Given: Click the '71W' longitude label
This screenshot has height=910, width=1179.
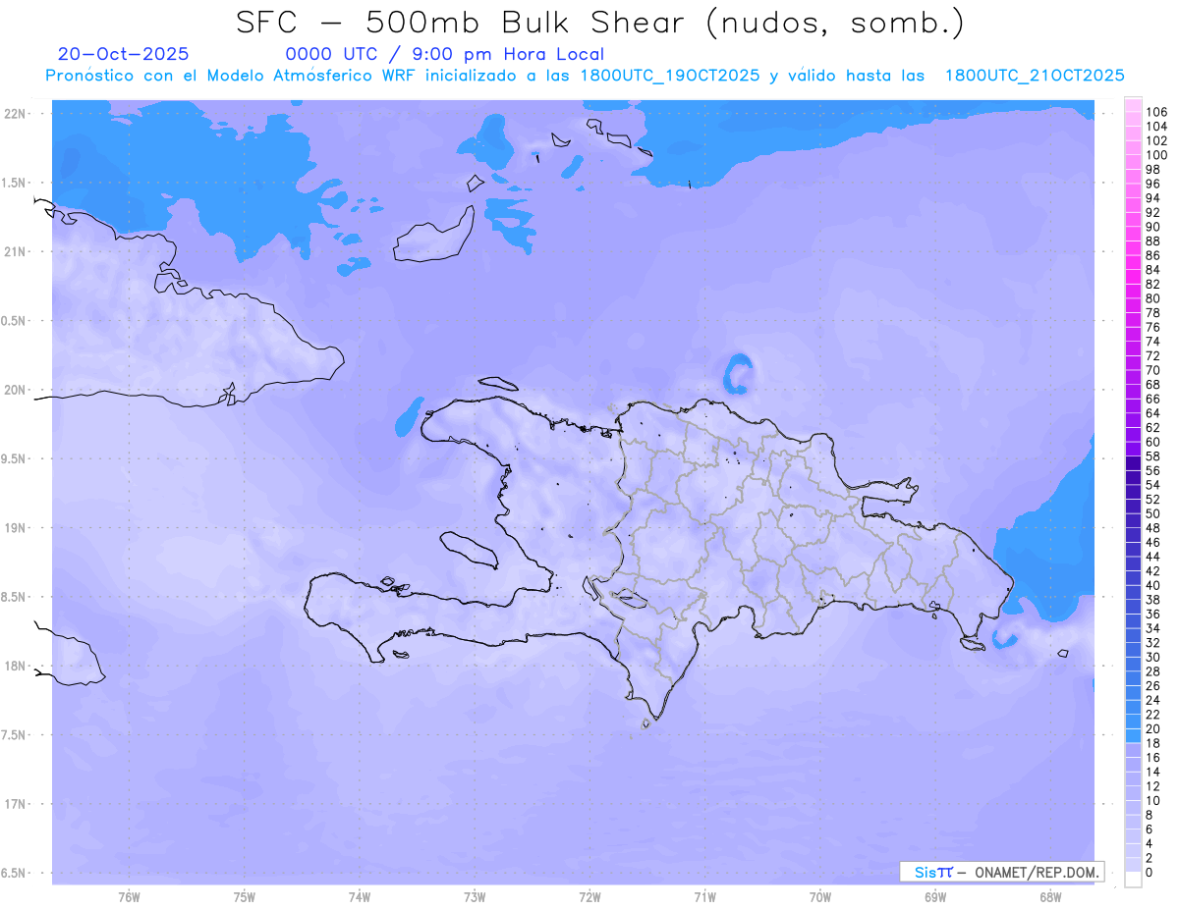Looking at the screenshot, I should pyautogui.click(x=704, y=896).
